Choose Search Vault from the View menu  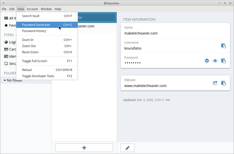click(x=47, y=16)
